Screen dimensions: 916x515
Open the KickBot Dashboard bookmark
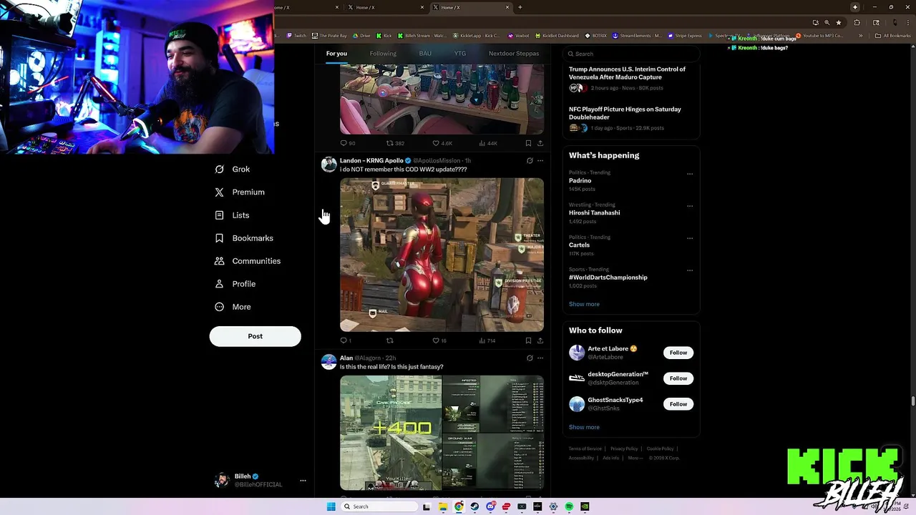[556, 36]
